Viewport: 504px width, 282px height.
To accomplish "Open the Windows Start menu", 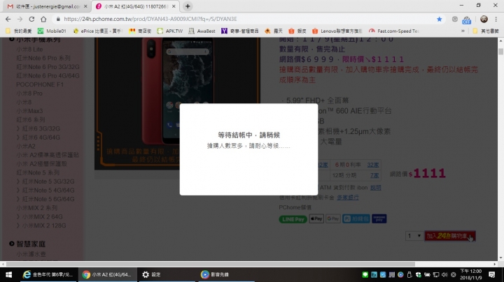I will pyautogui.click(x=8, y=274).
